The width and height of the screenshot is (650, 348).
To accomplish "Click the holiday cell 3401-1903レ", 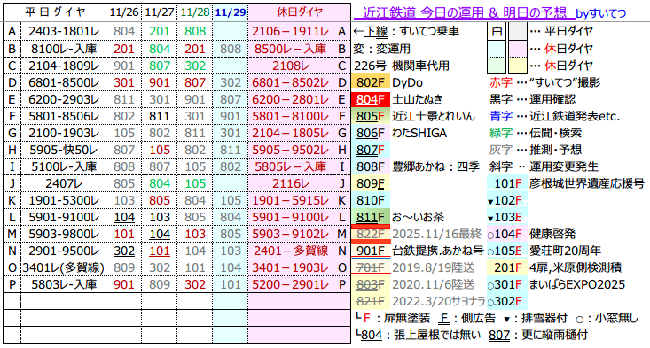I will [291, 267].
